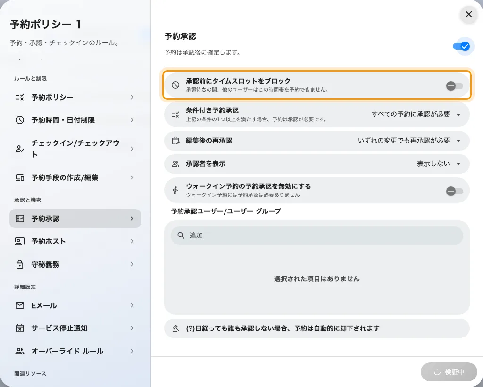The image size is (483, 387).
Task: Click the calendar-cancel icon for サービス停止通知
Action: [20, 328]
